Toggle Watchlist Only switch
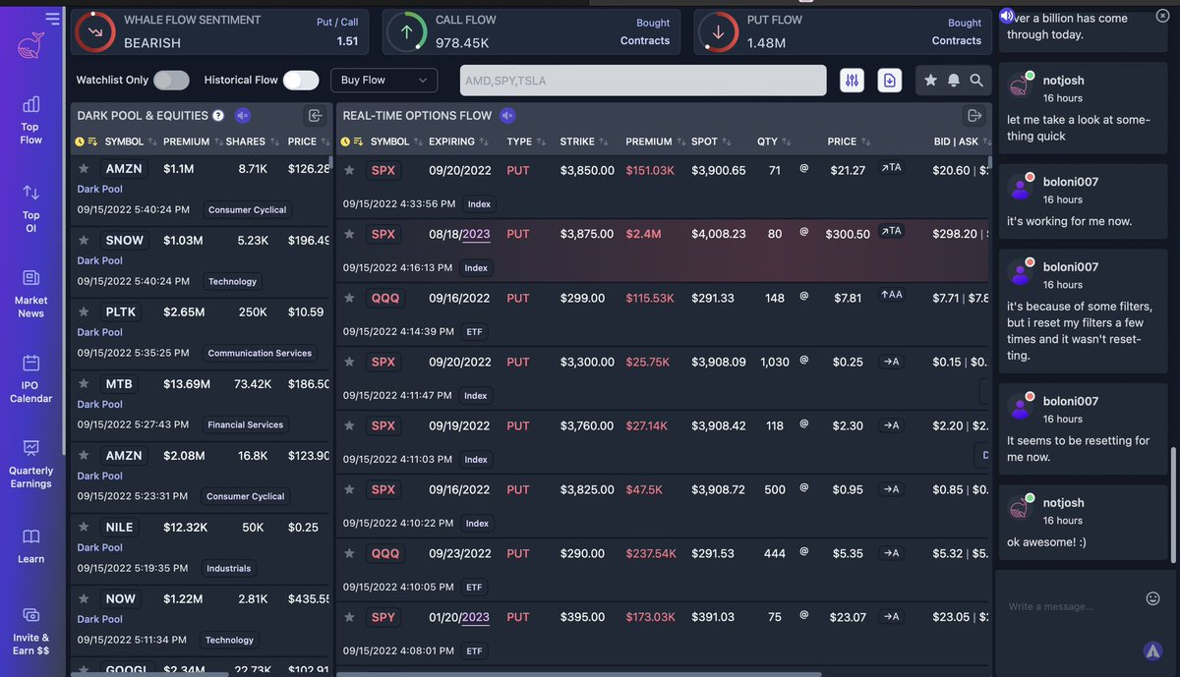 [171, 81]
